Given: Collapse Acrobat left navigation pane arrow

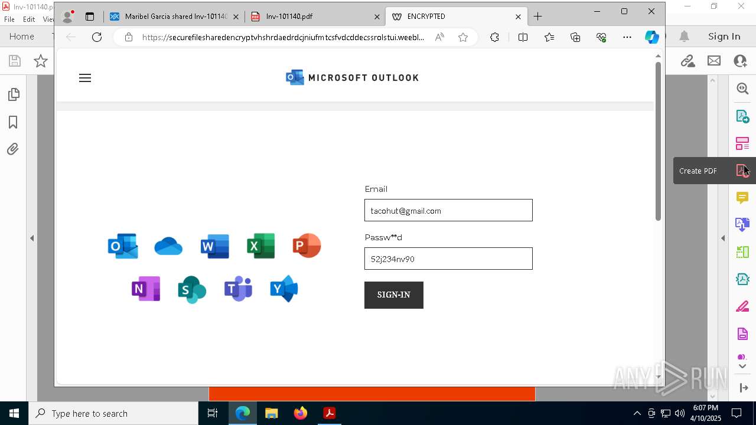Looking at the screenshot, I should [x=32, y=238].
